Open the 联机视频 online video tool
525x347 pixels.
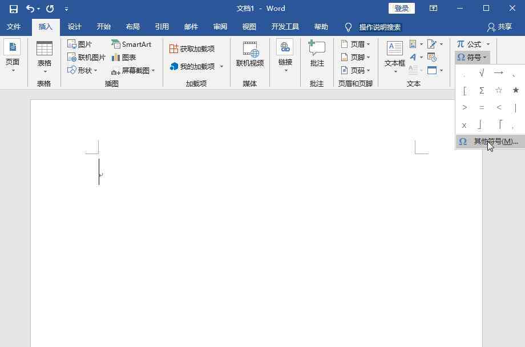click(250, 55)
